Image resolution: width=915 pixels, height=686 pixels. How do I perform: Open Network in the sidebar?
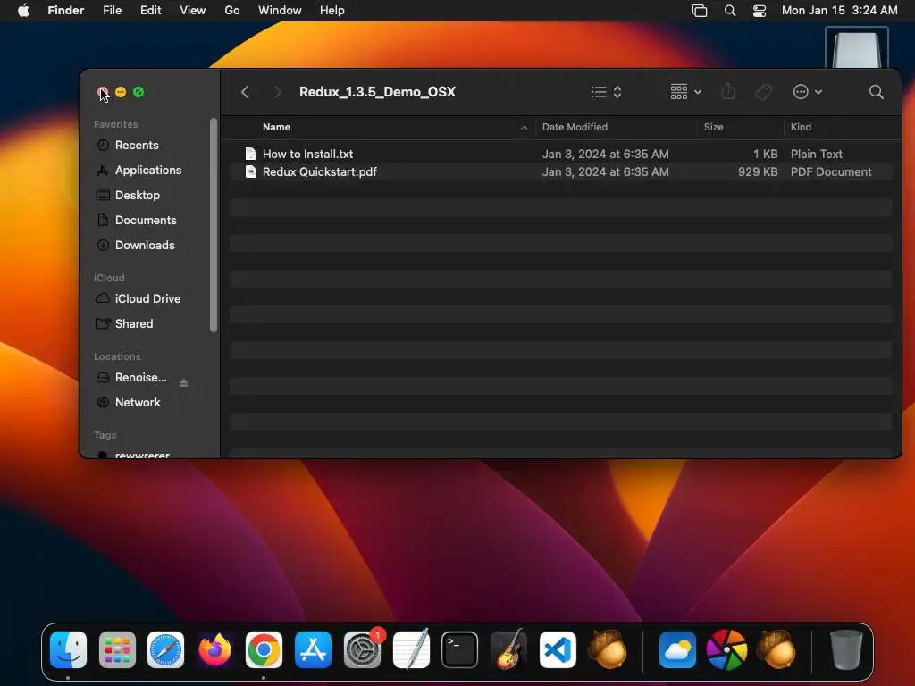point(138,403)
